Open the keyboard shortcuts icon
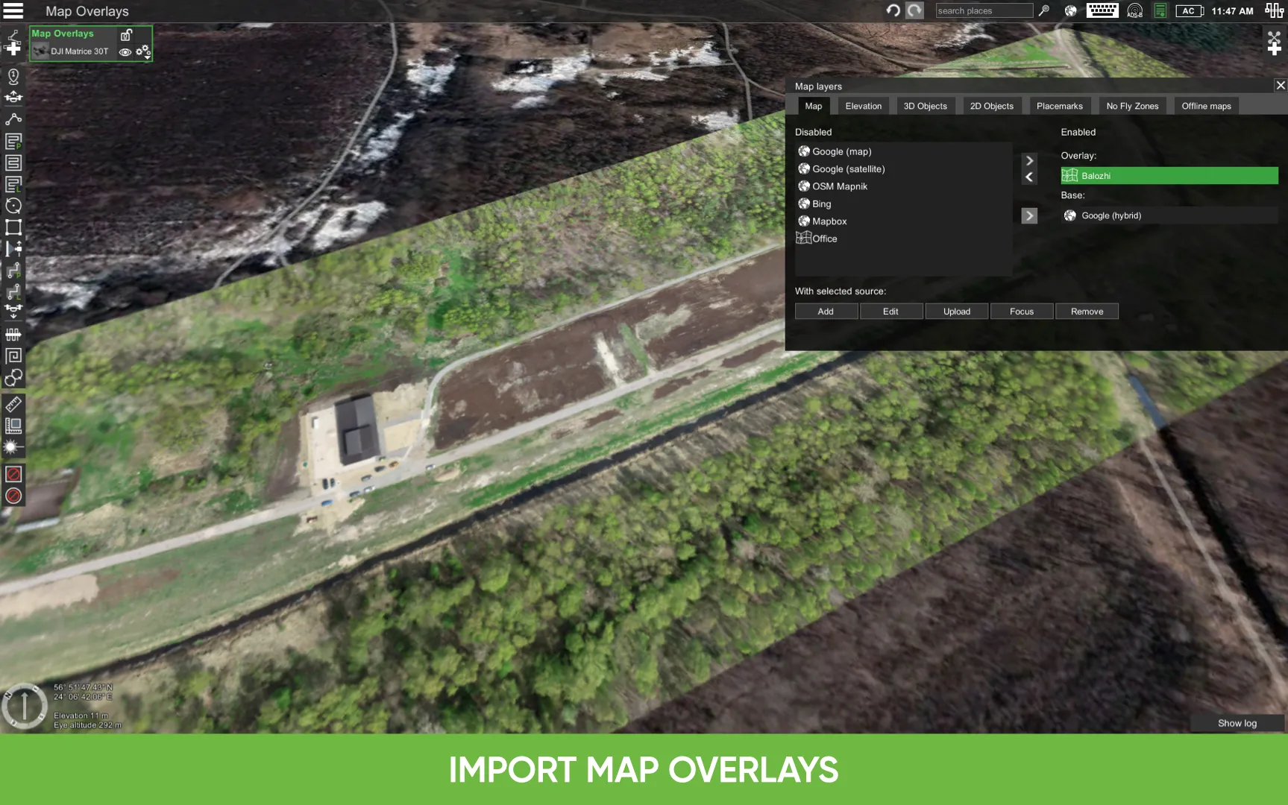 click(x=1102, y=10)
